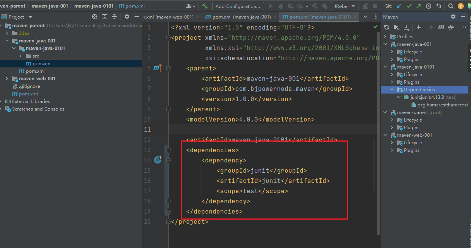
Task: Click the <scope>test</scope> line text
Action: pyautogui.click(x=252, y=191)
